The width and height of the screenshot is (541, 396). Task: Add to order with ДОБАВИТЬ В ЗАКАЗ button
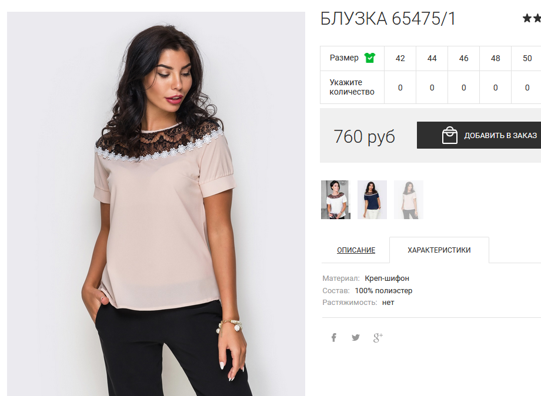[479, 135]
